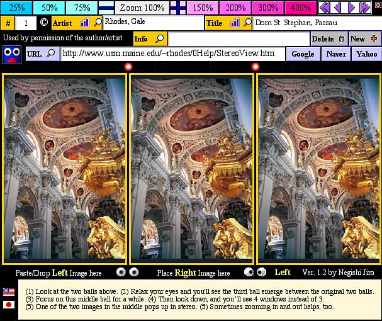The width and height of the screenshot is (382, 321).
Task: Click the Info search magnifier icon
Action: point(160,38)
